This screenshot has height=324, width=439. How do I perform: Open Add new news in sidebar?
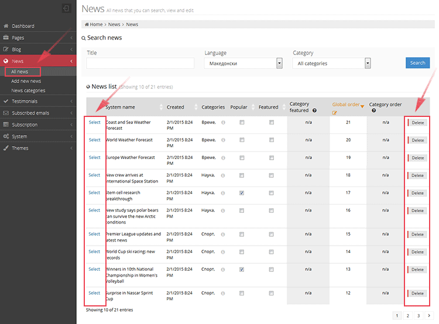click(26, 81)
